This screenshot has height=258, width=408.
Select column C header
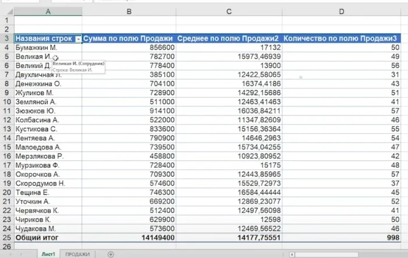[229, 12]
